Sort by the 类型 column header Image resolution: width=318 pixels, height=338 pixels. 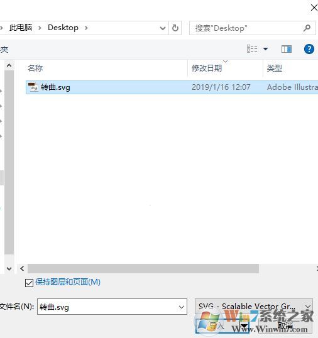click(274, 68)
